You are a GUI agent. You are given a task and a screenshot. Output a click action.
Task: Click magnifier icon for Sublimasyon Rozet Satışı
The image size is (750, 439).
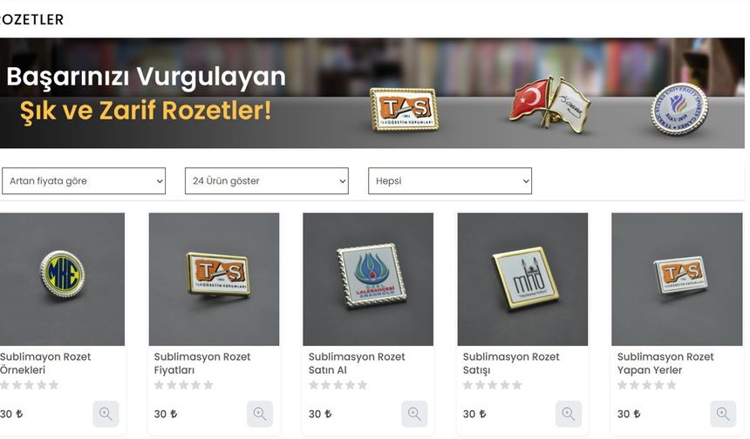coord(569,414)
